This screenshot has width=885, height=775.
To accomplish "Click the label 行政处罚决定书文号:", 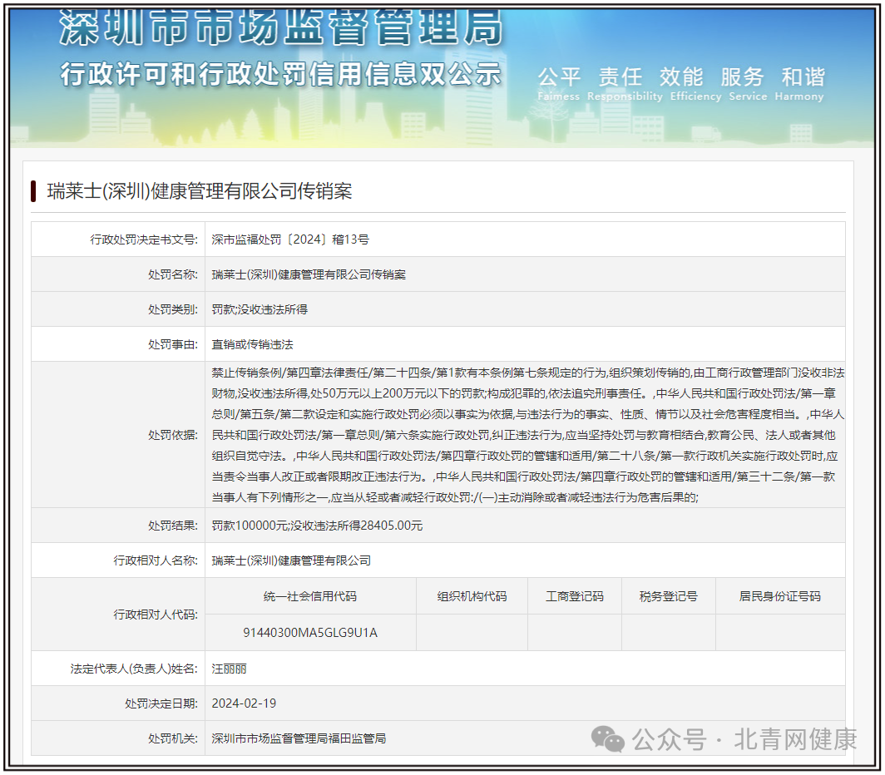I will pos(144,239).
